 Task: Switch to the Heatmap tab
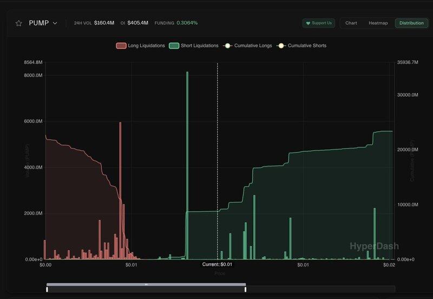point(378,23)
